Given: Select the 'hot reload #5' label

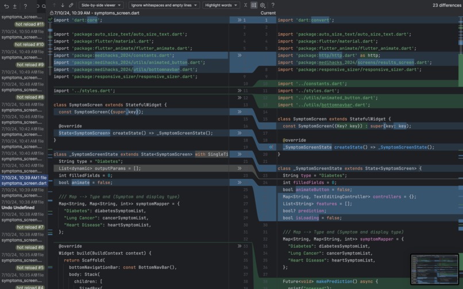Looking at the screenshot, I should click(x=30, y=267).
